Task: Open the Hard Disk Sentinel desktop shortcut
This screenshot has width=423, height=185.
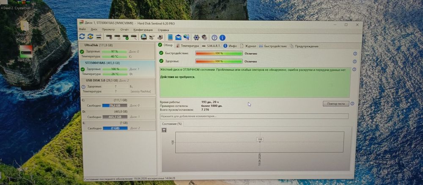Action: point(26,53)
